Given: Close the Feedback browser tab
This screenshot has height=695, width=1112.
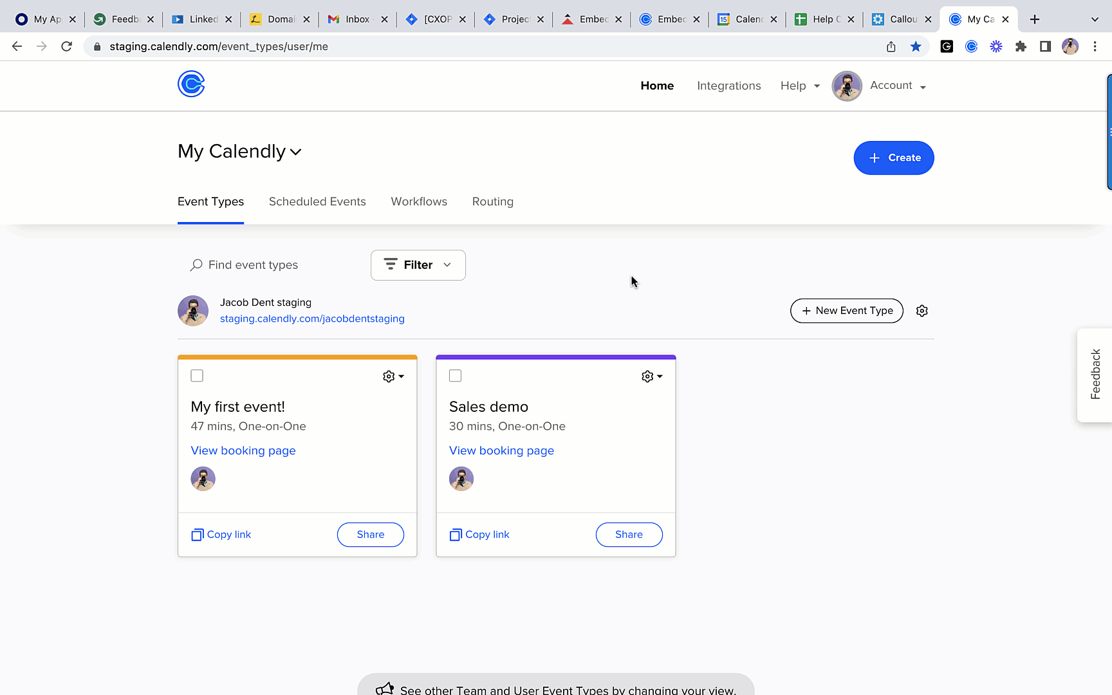Looking at the screenshot, I should (151, 19).
